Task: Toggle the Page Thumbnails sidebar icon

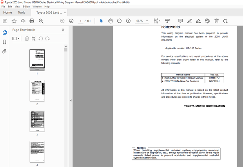Action: (x=5, y=32)
